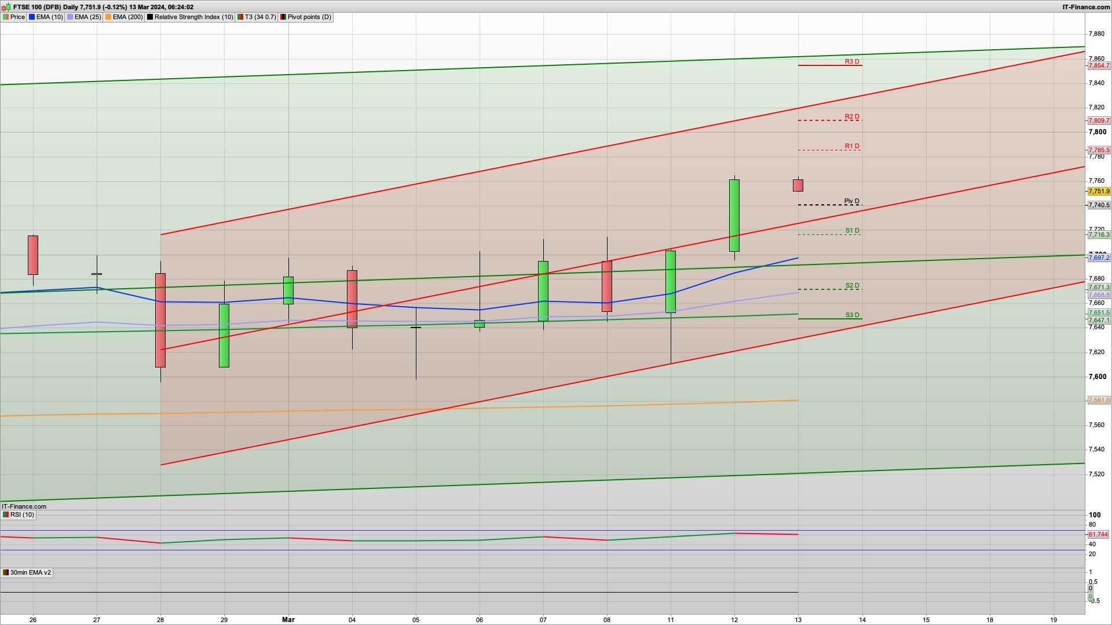Click the 7,671.3 price axis tag
The image size is (1112, 625).
1099,287
